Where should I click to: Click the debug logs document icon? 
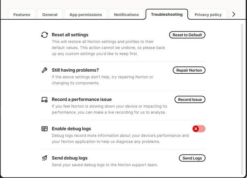pos(45,129)
